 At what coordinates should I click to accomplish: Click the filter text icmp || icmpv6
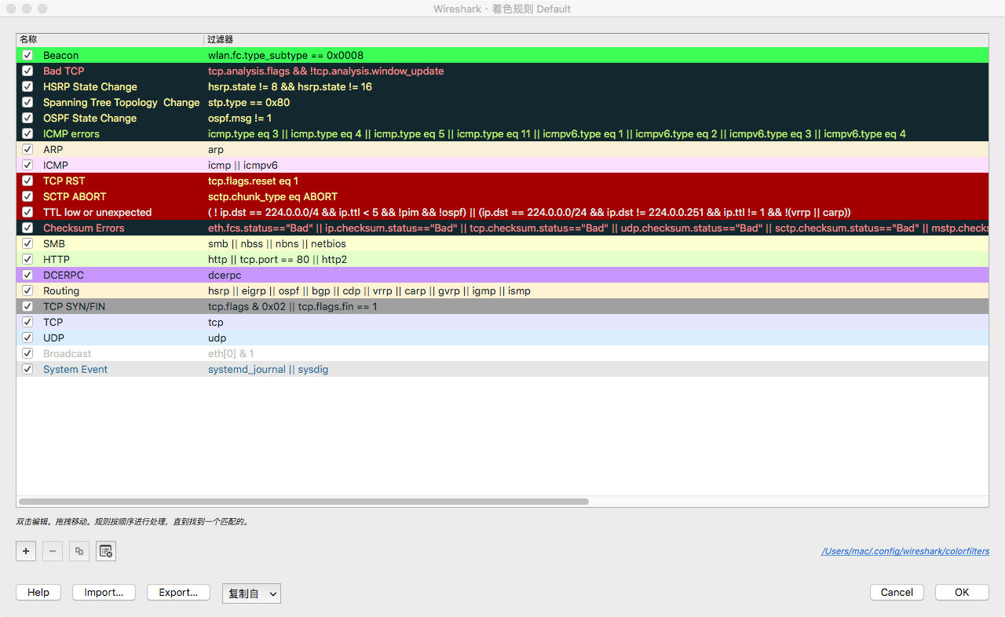coord(243,166)
